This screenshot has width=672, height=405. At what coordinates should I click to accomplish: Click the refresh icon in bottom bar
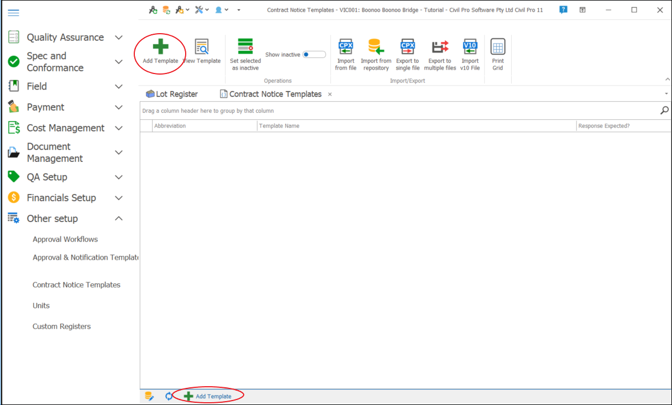pos(169,396)
